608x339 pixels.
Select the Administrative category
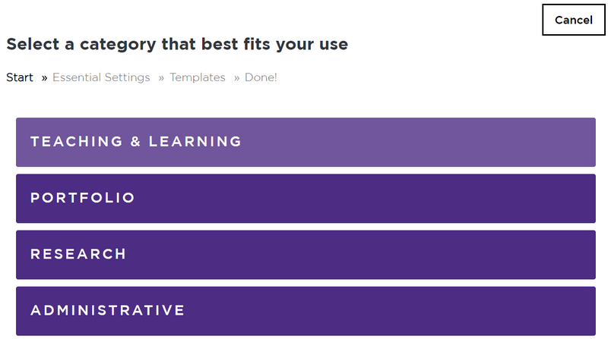(306, 311)
